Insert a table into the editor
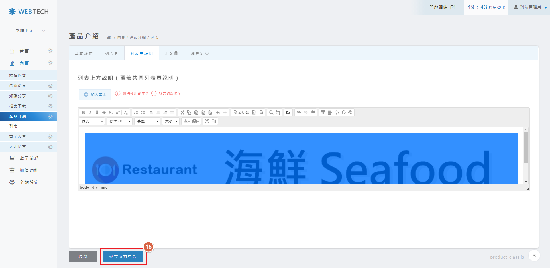Image resolution: width=550 pixels, height=268 pixels. pyautogui.click(x=323, y=112)
